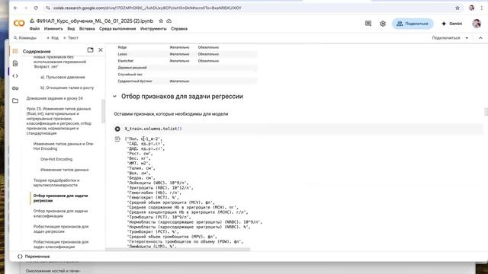Screen dimensions: 488x274
Task: Click 'ElasticNet' table row label
Action: pos(125,61)
